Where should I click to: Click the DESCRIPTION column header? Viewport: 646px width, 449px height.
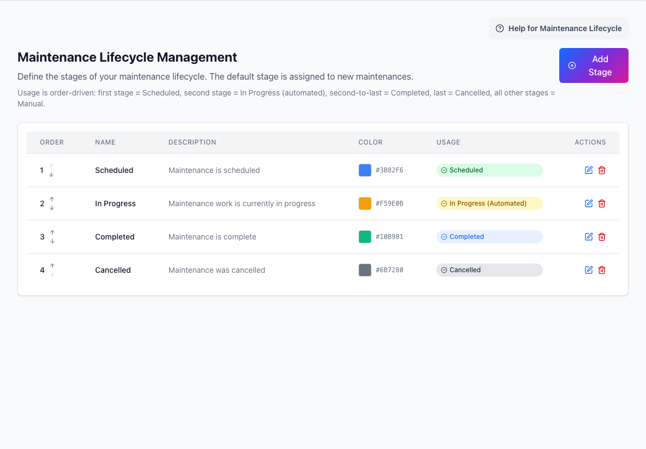point(193,142)
